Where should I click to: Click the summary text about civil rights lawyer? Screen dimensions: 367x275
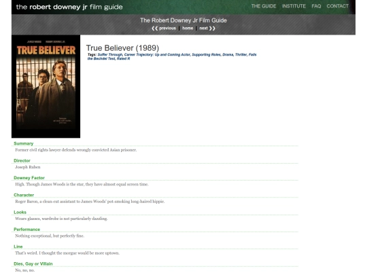click(76, 150)
